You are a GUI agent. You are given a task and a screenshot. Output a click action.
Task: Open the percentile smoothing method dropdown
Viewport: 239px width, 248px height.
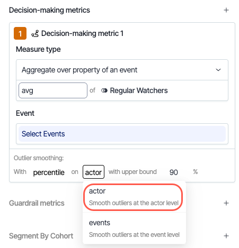click(x=49, y=172)
